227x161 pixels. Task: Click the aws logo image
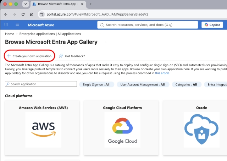(43, 130)
